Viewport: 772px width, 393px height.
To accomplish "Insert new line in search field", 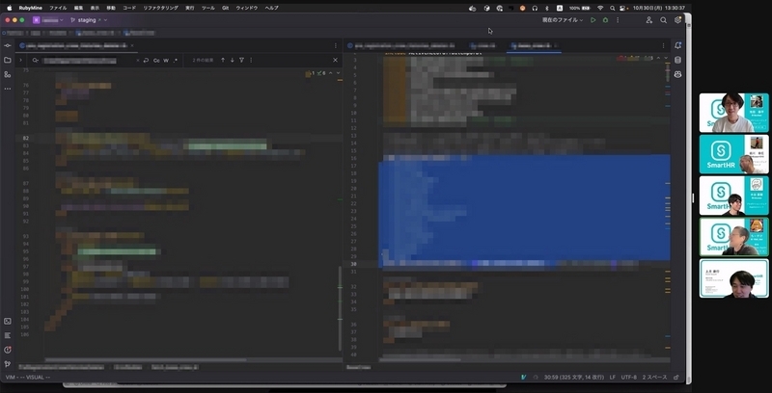I will [x=146, y=61].
